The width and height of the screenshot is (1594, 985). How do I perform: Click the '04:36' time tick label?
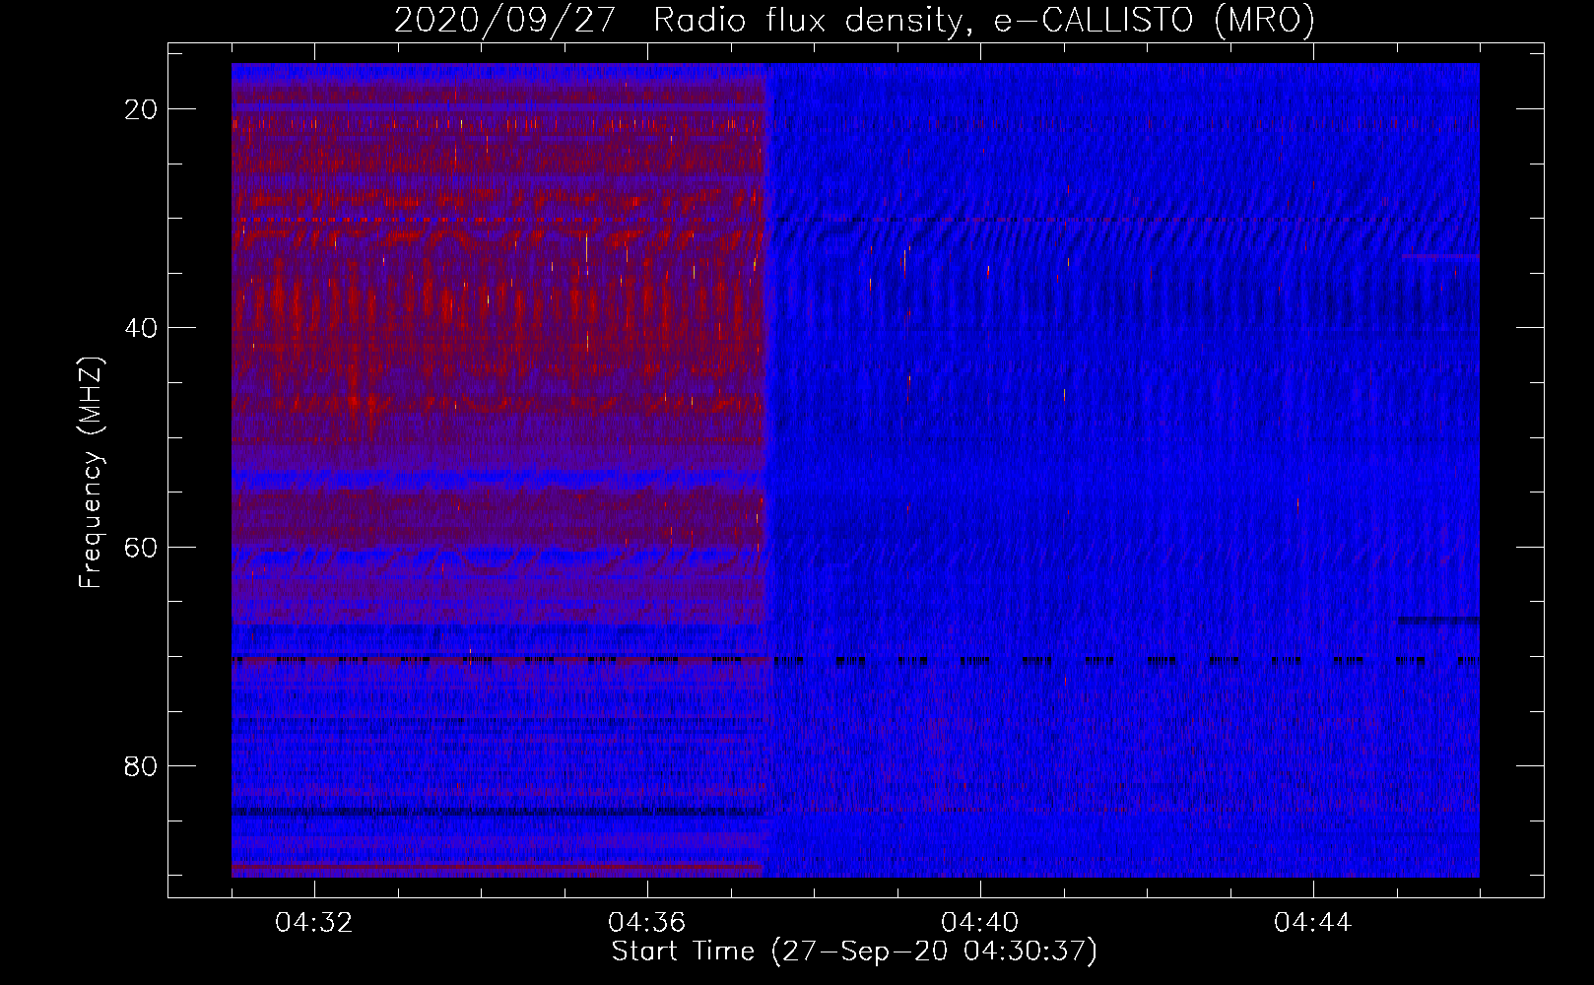[x=647, y=923]
